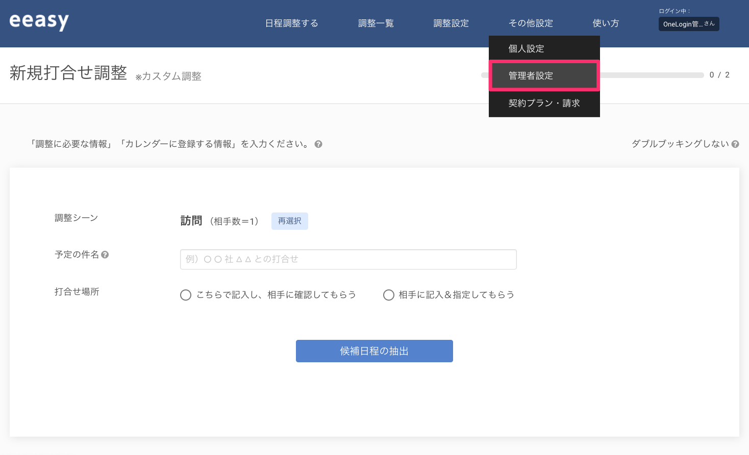Viewport: 749px width, 455px height.
Task: Open the 日程調整する menu
Action: (x=292, y=23)
